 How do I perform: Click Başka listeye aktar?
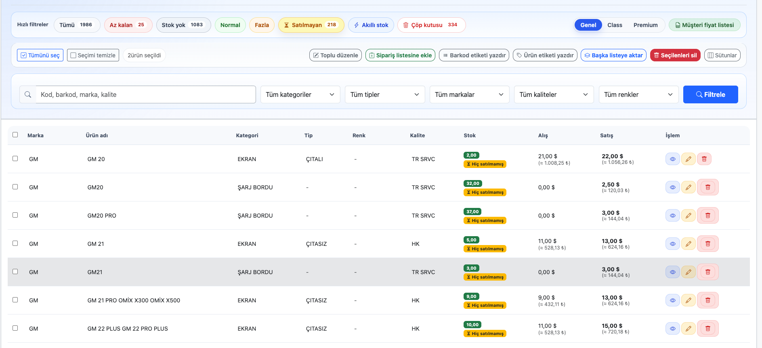click(x=613, y=55)
